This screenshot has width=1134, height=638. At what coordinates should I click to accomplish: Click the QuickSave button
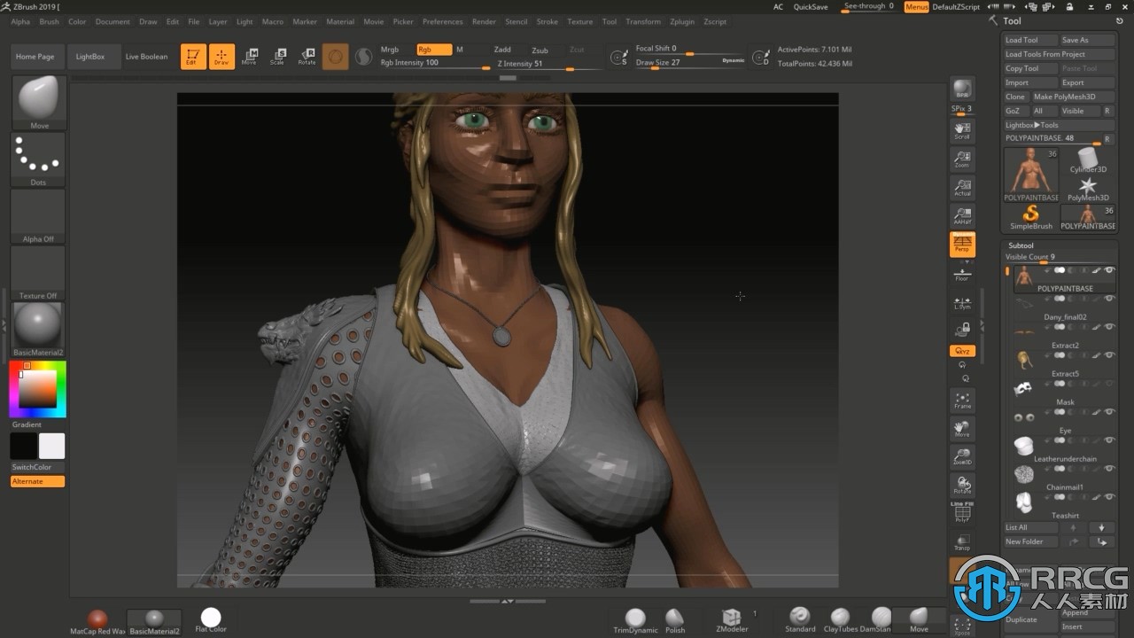tap(811, 7)
